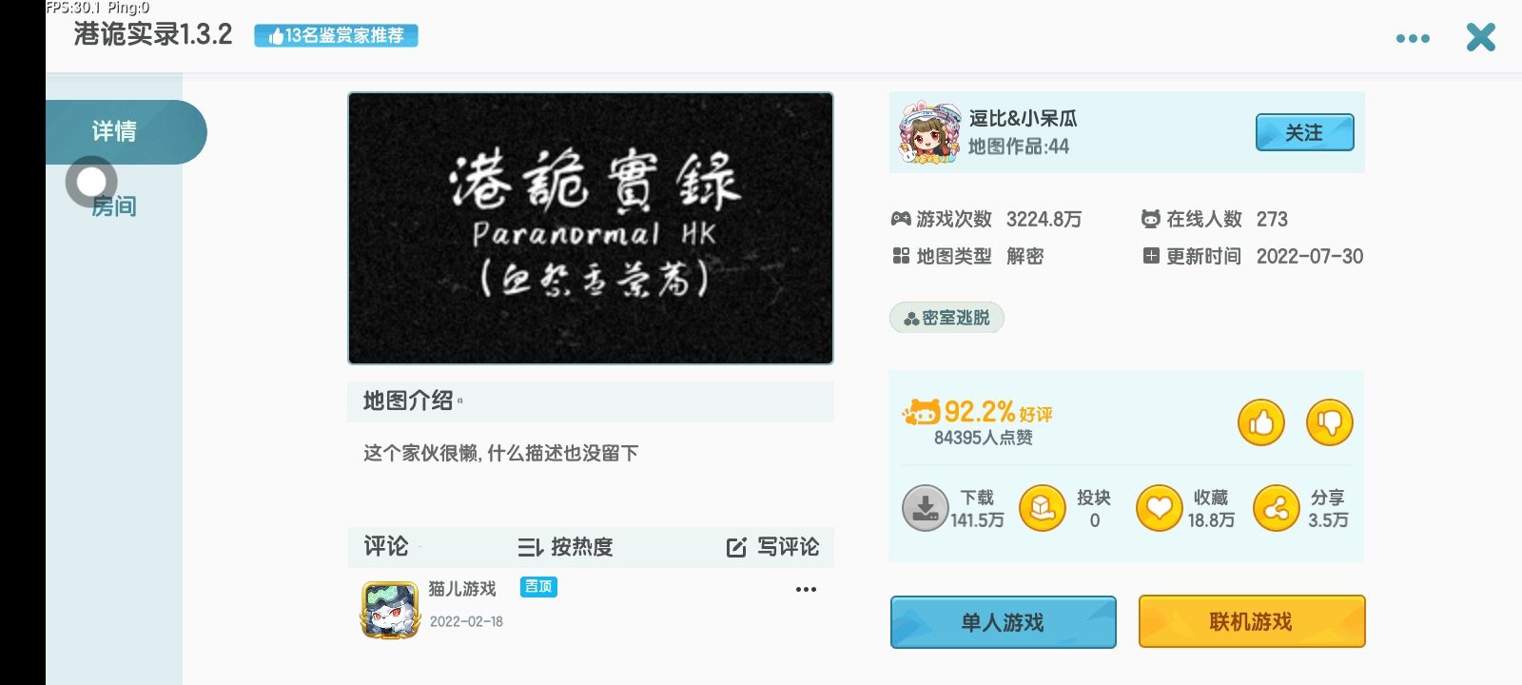The height and width of the screenshot is (685, 1522).
Task: Start 联机游戏 multiplayer mode
Action: (x=1251, y=621)
